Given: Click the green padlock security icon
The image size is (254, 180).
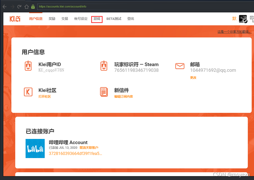Looking at the screenshot, I should 33,7.
